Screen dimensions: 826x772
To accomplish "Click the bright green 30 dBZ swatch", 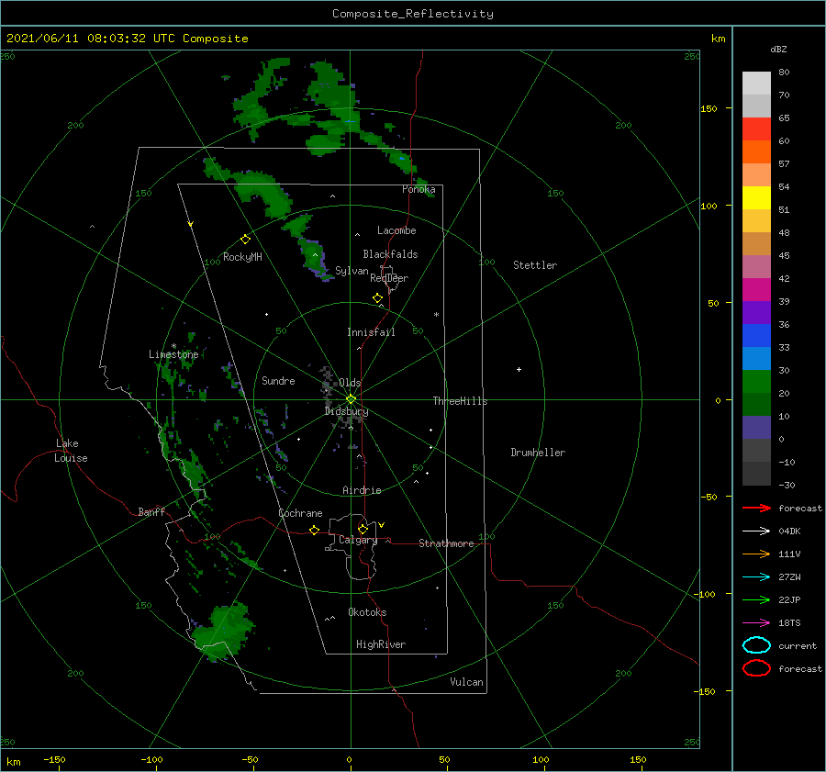I will (x=756, y=382).
